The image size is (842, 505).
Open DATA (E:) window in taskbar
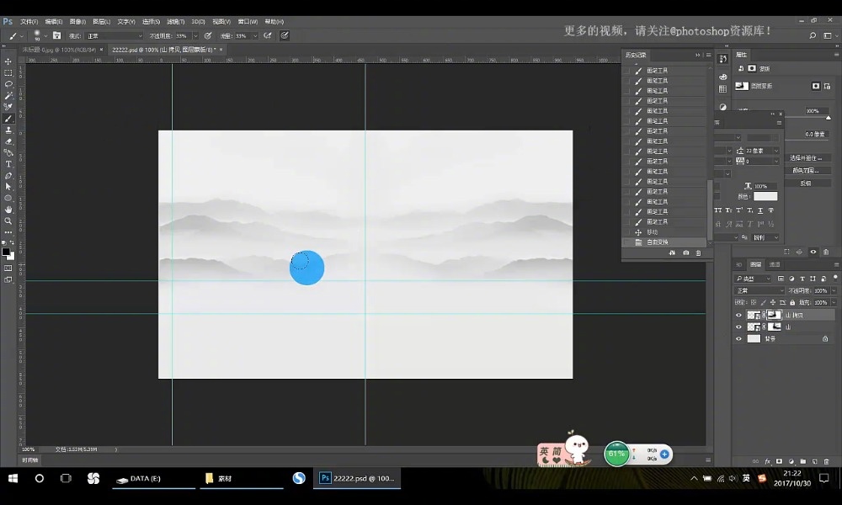pyautogui.click(x=153, y=478)
